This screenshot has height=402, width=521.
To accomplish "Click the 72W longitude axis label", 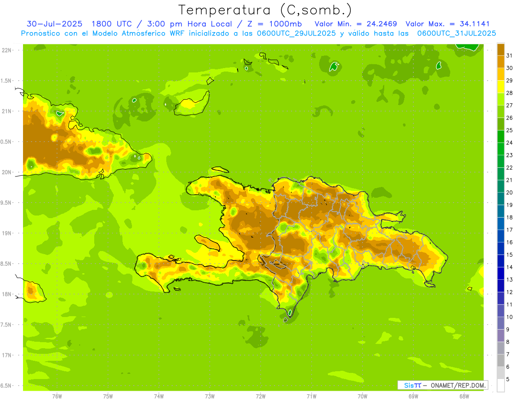I will point(260,396).
